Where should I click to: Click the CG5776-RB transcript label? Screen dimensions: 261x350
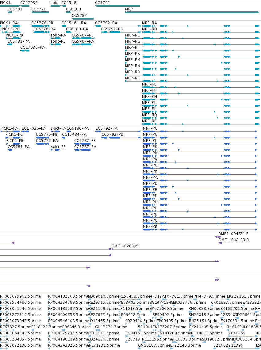click(42, 23)
